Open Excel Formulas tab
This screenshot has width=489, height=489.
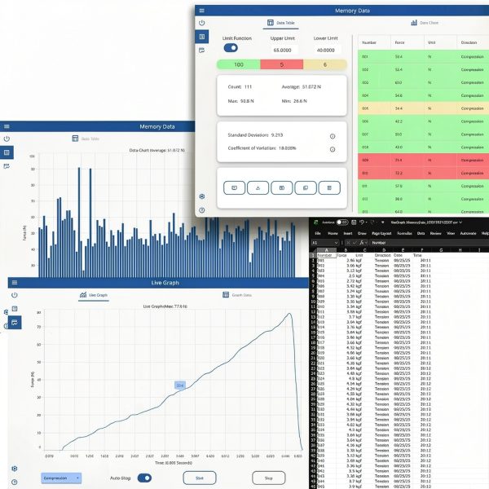(x=404, y=233)
